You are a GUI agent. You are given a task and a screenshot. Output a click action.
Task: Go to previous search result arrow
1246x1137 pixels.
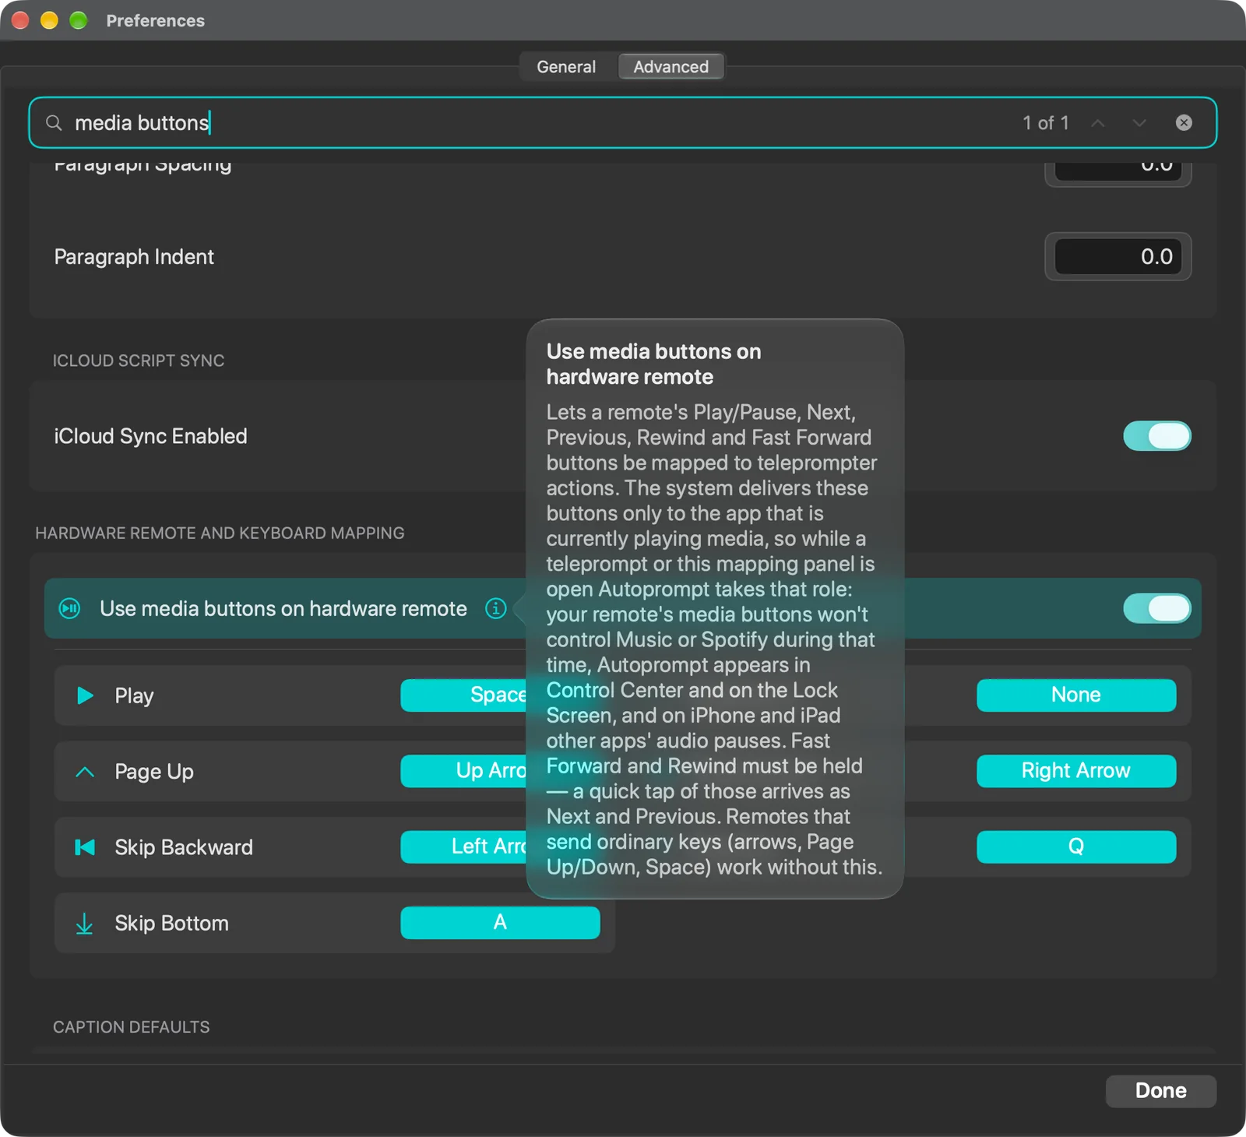(1098, 123)
